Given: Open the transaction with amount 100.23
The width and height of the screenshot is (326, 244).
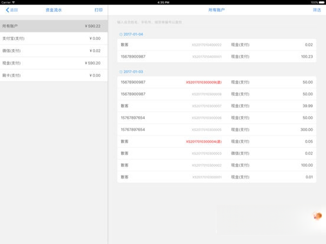Looking at the screenshot, I should (x=217, y=57).
